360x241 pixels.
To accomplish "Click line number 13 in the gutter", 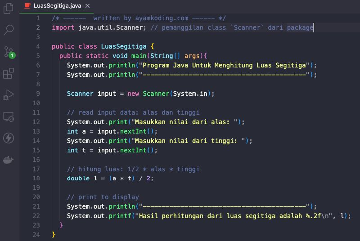I will 36,131.
